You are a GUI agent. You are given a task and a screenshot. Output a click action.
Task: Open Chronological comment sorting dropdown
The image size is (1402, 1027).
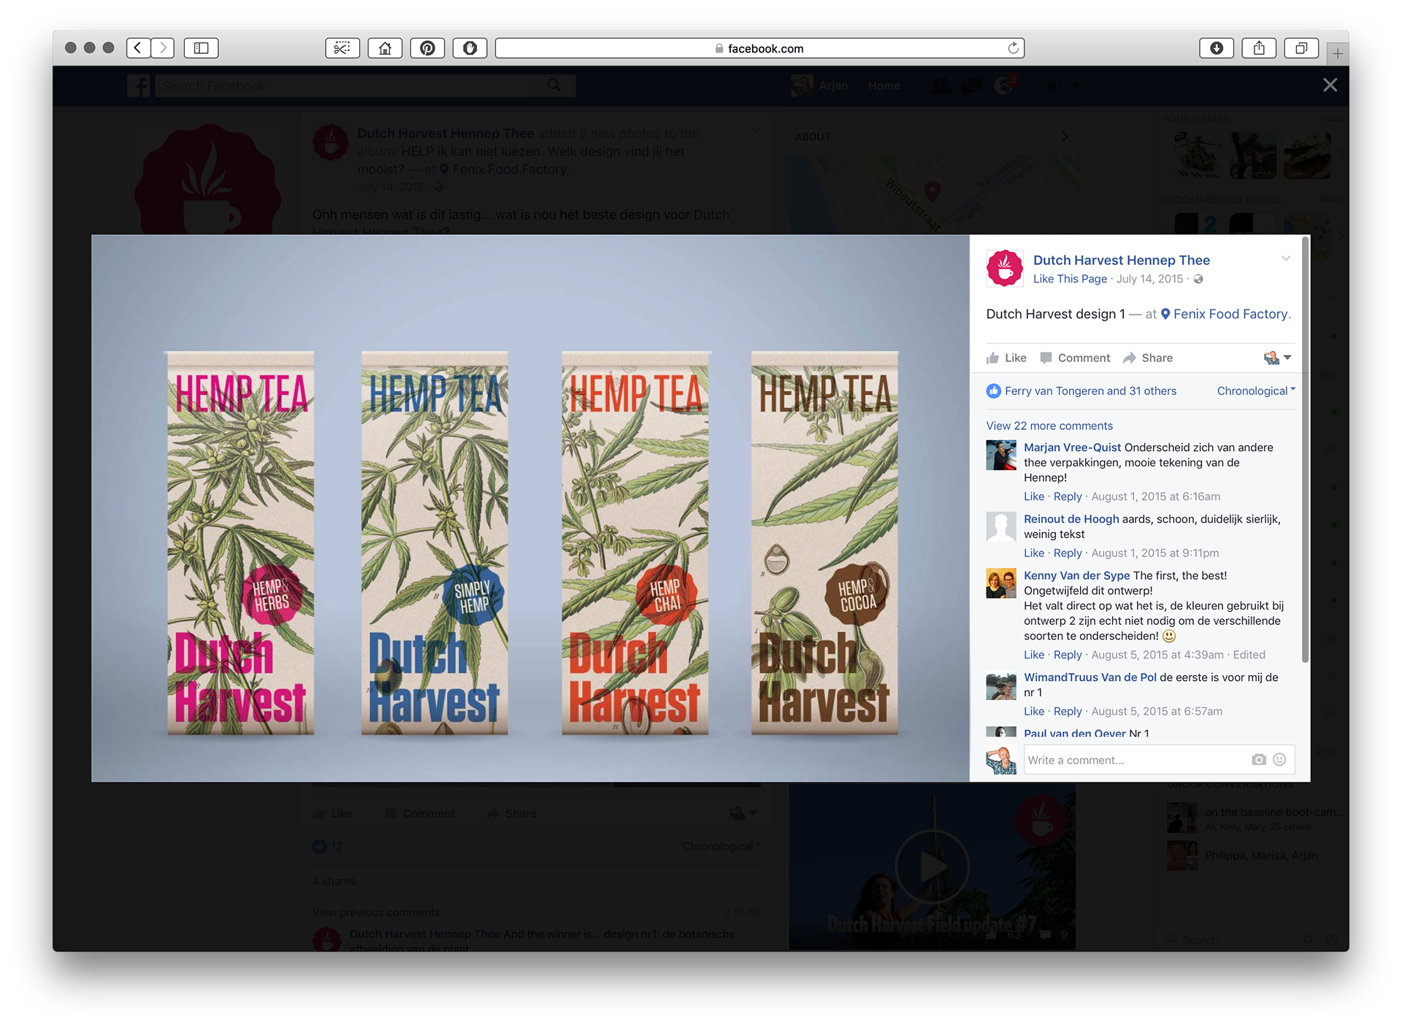[1256, 391]
